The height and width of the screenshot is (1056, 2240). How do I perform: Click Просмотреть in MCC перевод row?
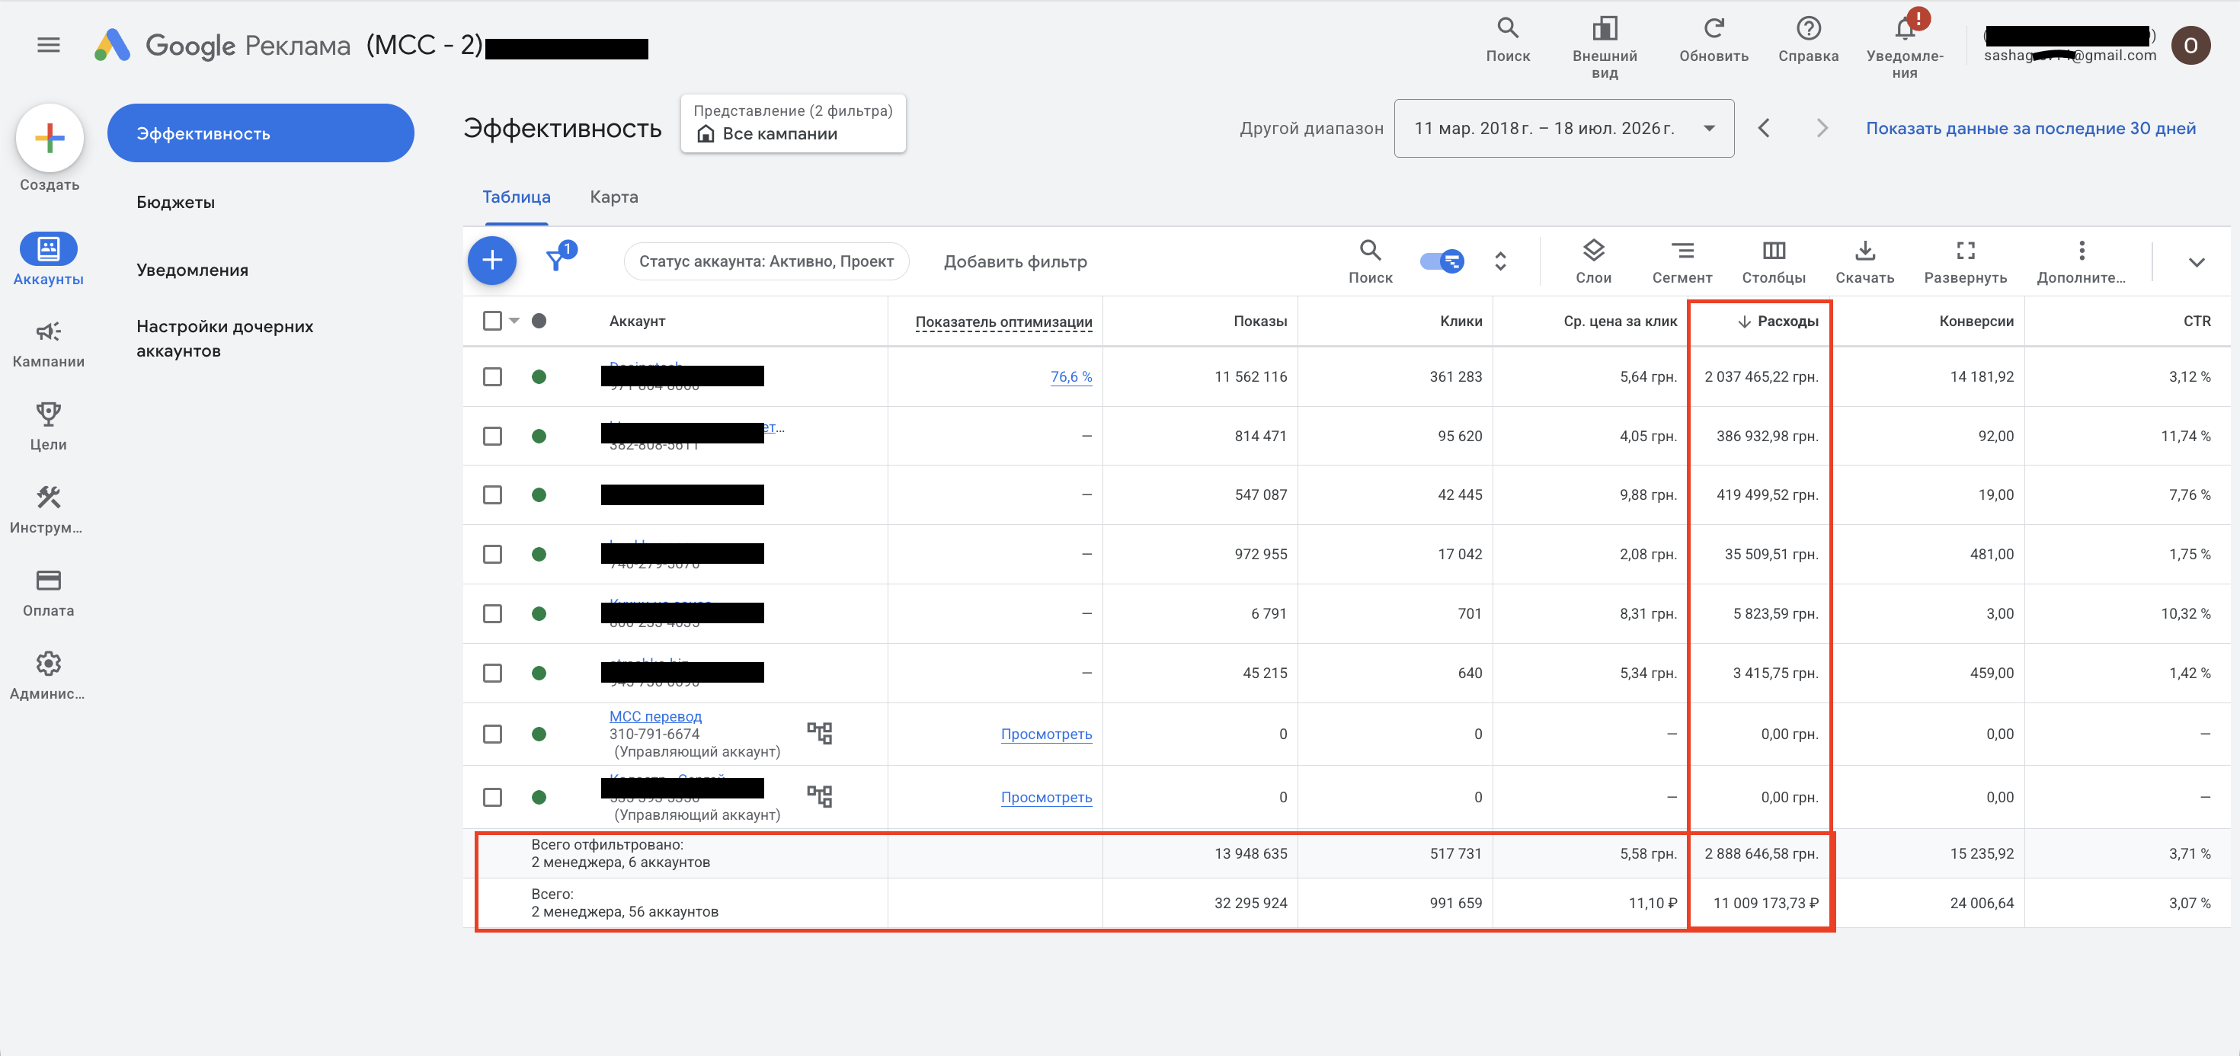[x=1046, y=734]
